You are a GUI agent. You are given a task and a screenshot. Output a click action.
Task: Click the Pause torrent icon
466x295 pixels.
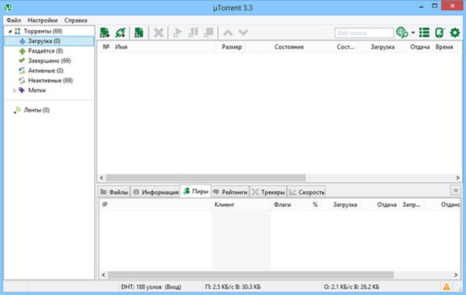(193, 33)
